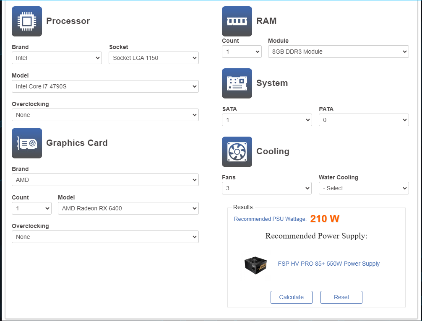Expand the Intel Core i7-4790S model dropdown

105,86
